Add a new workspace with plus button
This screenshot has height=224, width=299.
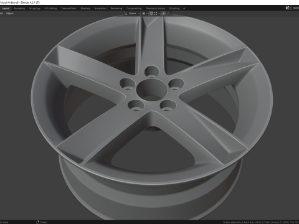point(184,9)
